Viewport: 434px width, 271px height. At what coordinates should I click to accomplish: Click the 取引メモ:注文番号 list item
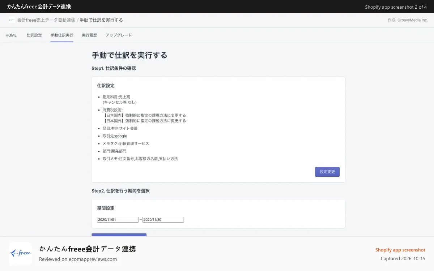pyautogui.click(x=140, y=159)
